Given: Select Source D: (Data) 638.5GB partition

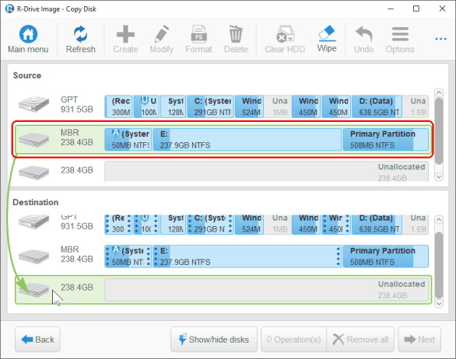Looking at the screenshot, I should pyautogui.click(x=377, y=106).
